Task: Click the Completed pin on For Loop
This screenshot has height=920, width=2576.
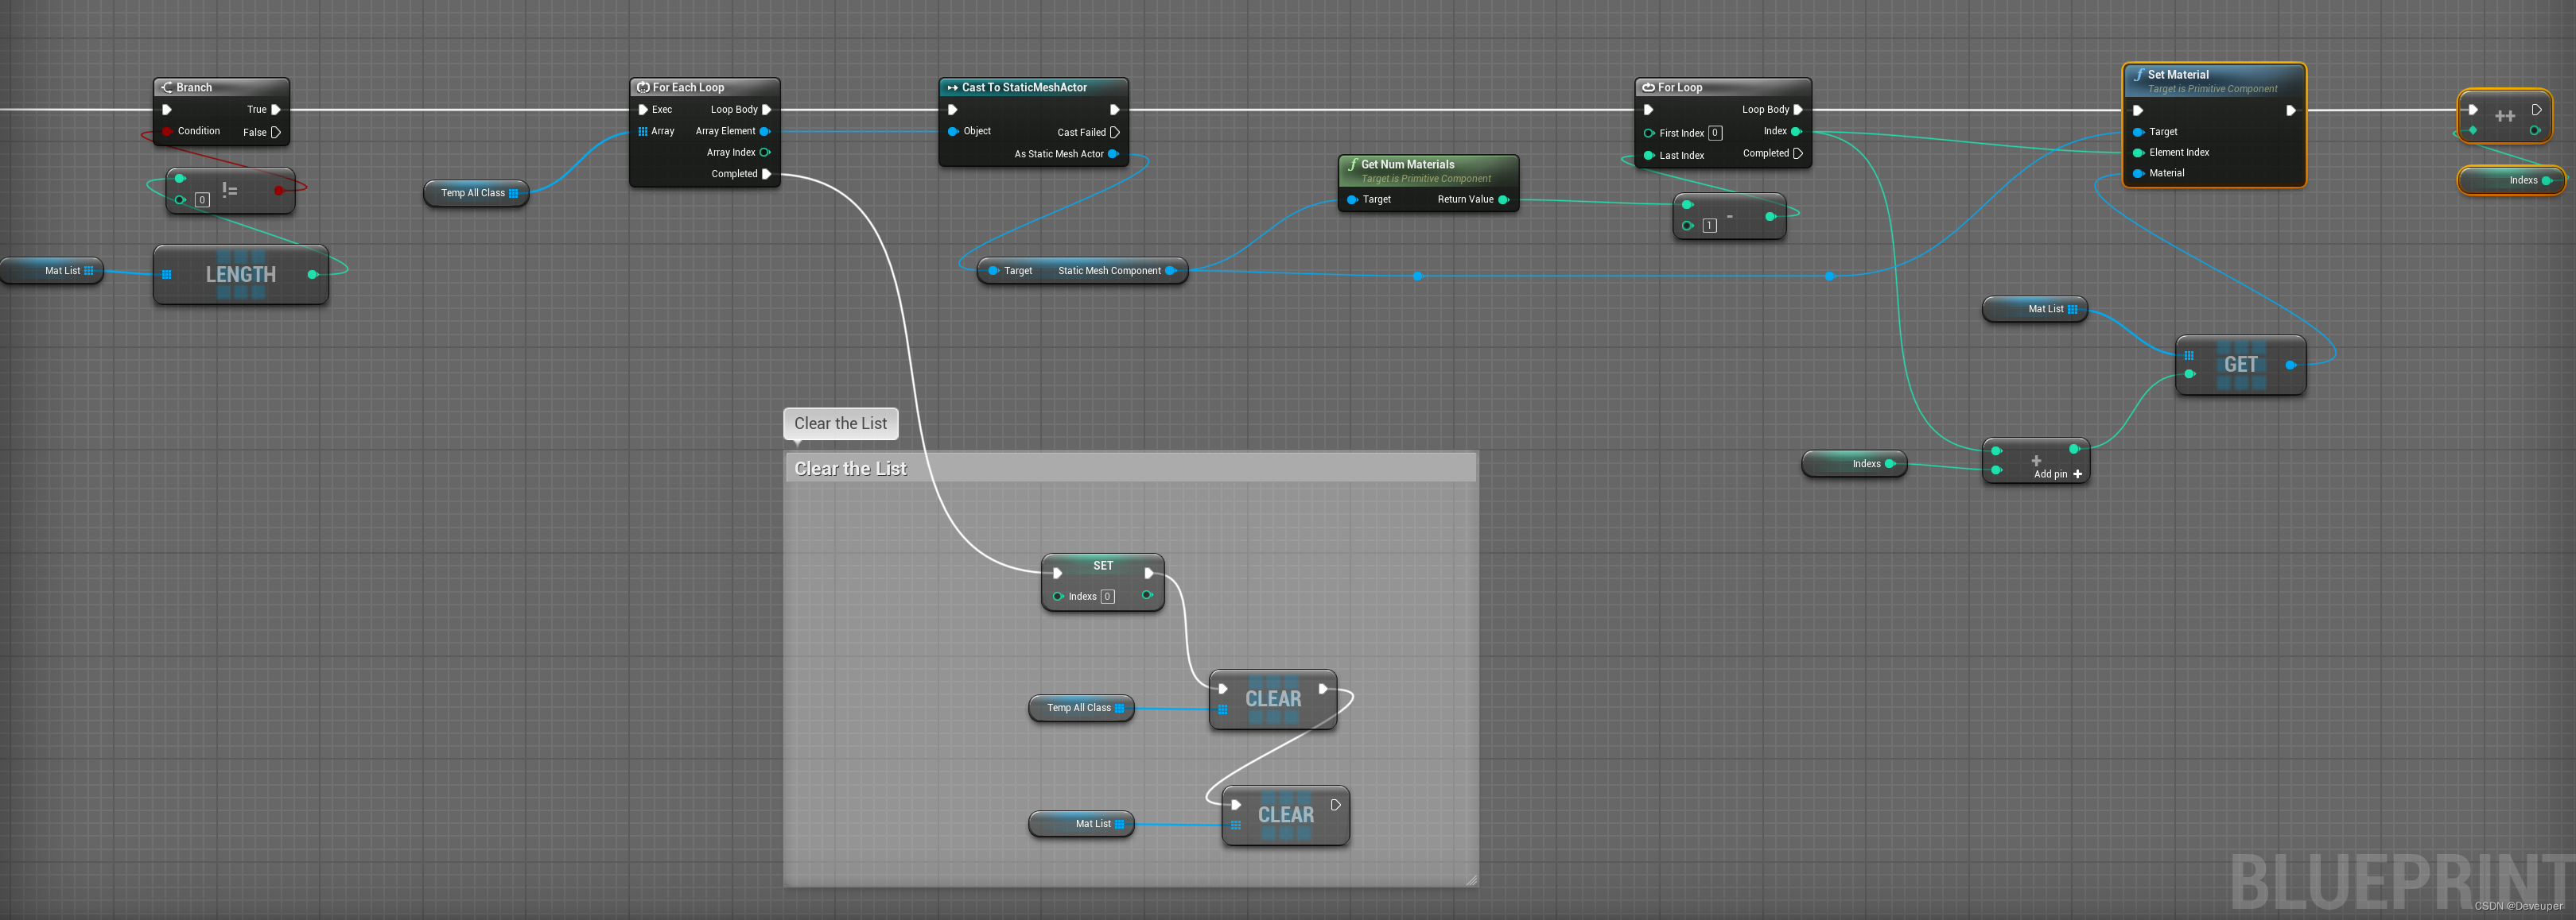Action: pos(1800,153)
